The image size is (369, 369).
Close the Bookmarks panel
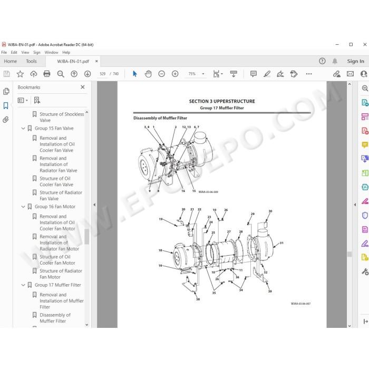pos(83,87)
